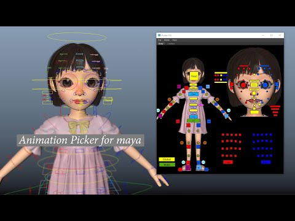
Task: Select the orange circle beside the red knee
Action: [182, 142]
